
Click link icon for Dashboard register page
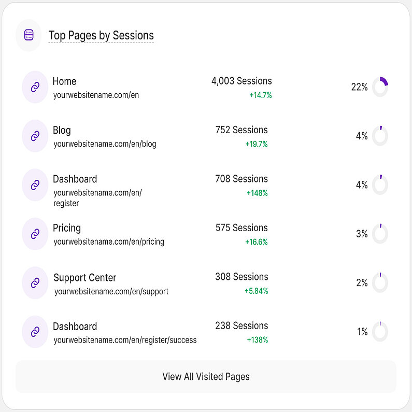pyautogui.click(x=35, y=185)
